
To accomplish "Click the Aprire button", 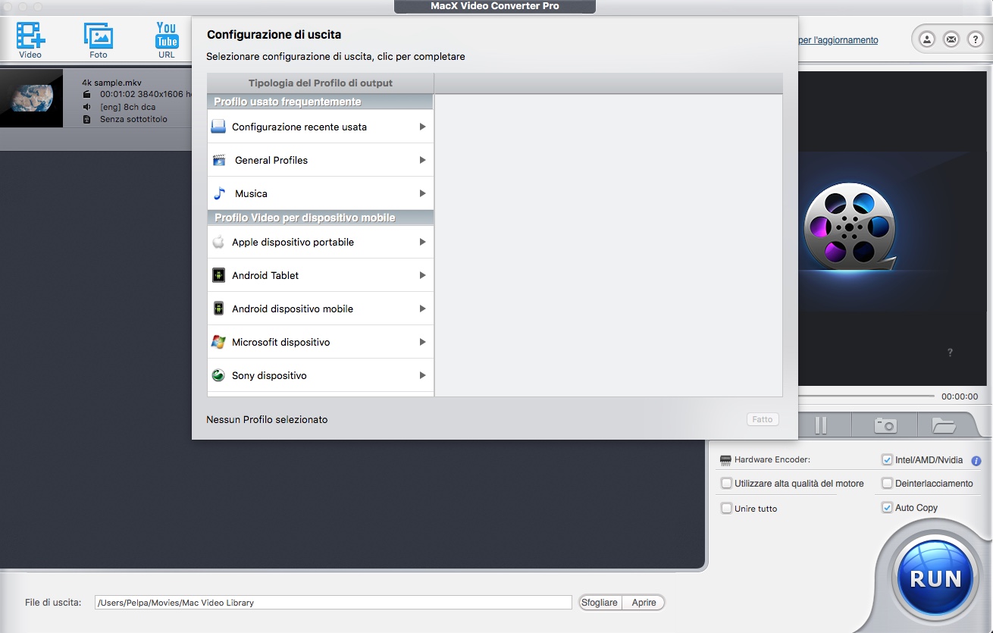I will tap(644, 603).
